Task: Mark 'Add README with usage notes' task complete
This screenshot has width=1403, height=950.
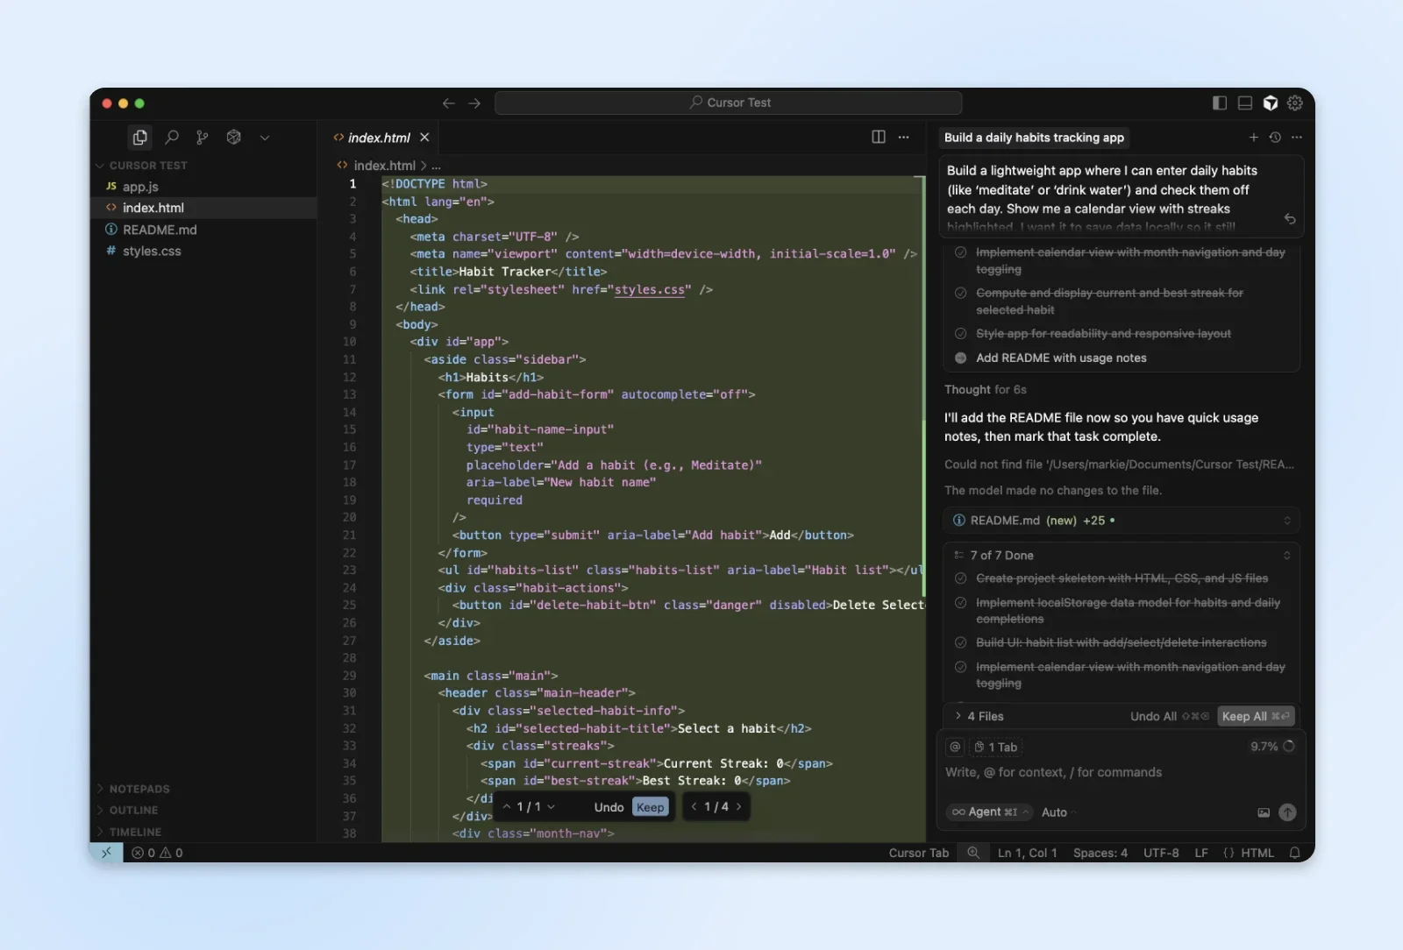Action: tap(961, 358)
